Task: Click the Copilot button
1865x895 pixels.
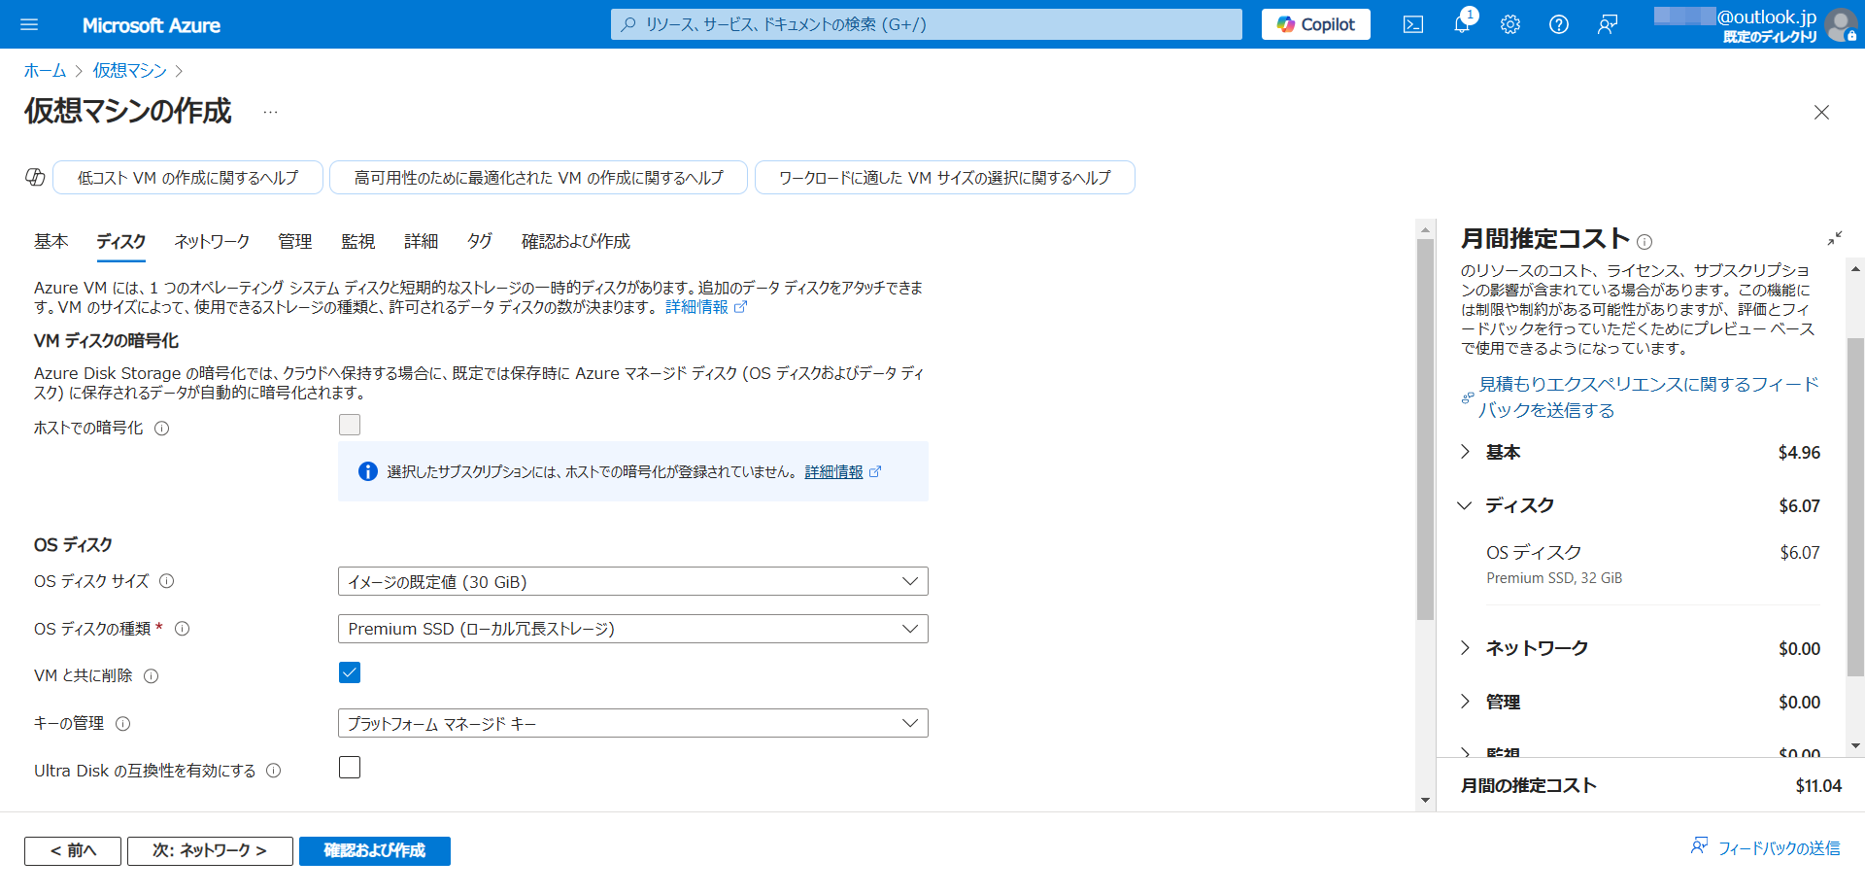Action: coord(1315,24)
